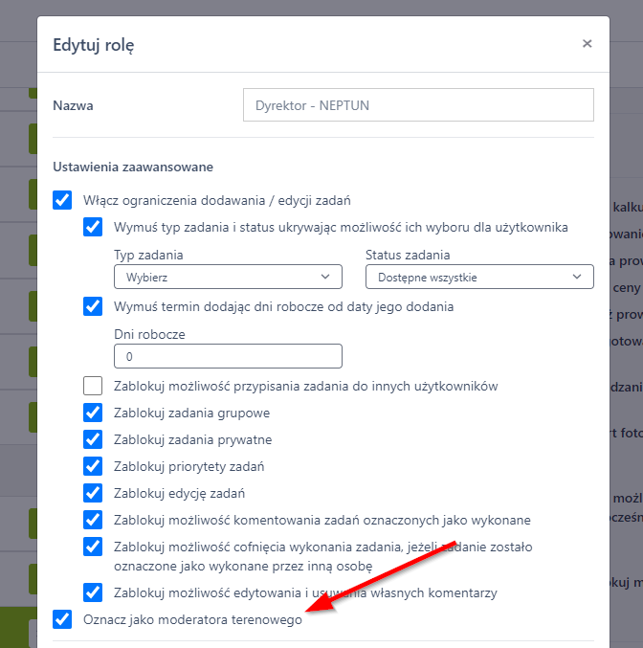Toggle blocking comments on completed tasks
This screenshot has height=648, width=643.
click(x=93, y=520)
